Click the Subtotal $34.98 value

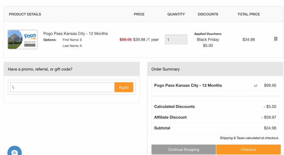(x=270, y=128)
